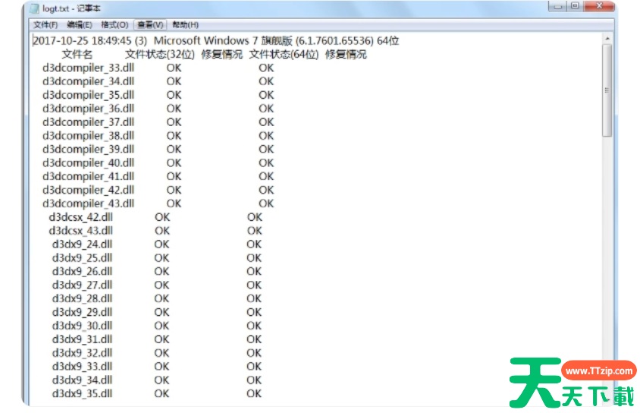The image size is (640, 413).
Task: Open the 帮助(H) menu
Action: pyautogui.click(x=185, y=24)
